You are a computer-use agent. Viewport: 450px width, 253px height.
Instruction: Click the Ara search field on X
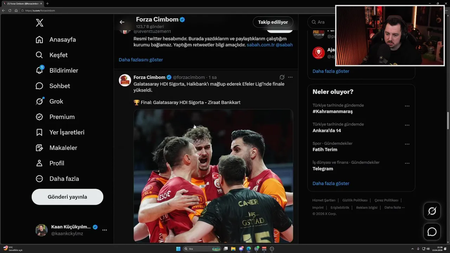(x=322, y=22)
